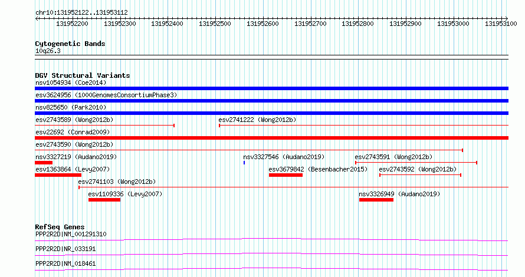525x277 pixels.
Task: Click the blue bar under esv3624956
Action: tap(271, 101)
